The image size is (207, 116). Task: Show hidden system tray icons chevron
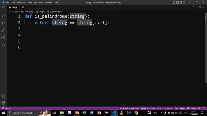[161, 113]
